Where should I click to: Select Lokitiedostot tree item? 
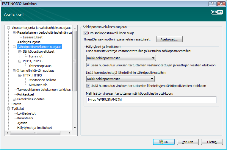(x=26, y=113)
